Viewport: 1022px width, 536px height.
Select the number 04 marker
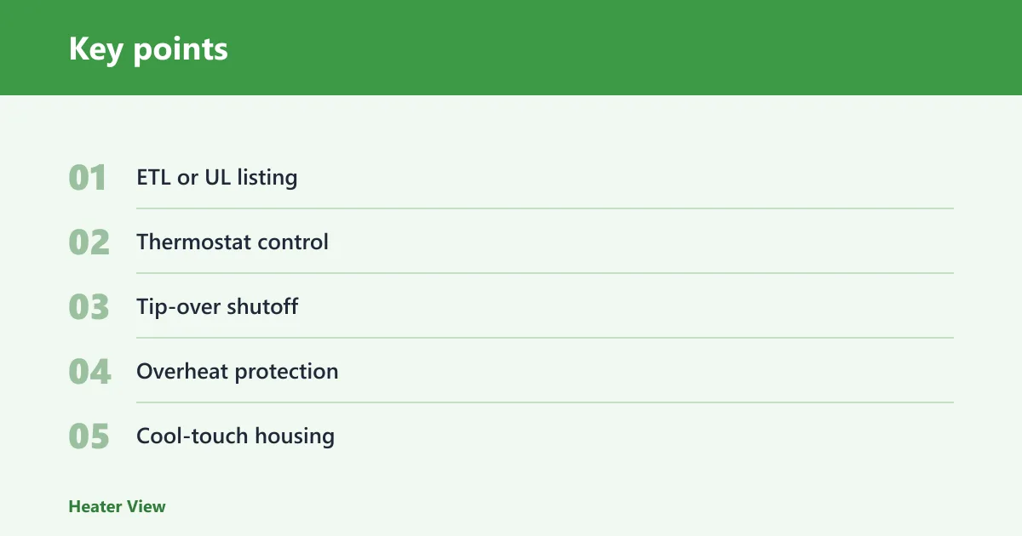pos(89,372)
